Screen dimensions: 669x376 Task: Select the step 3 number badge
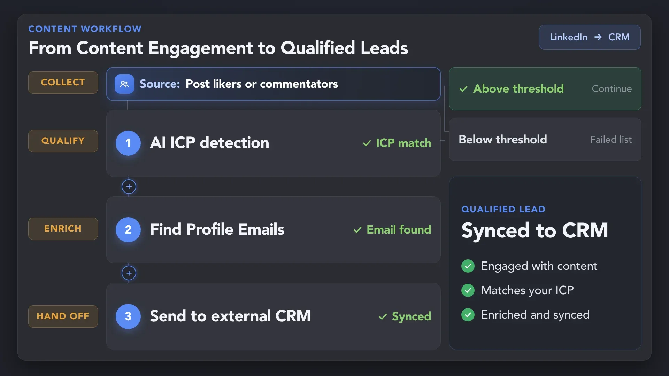[x=128, y=316]
